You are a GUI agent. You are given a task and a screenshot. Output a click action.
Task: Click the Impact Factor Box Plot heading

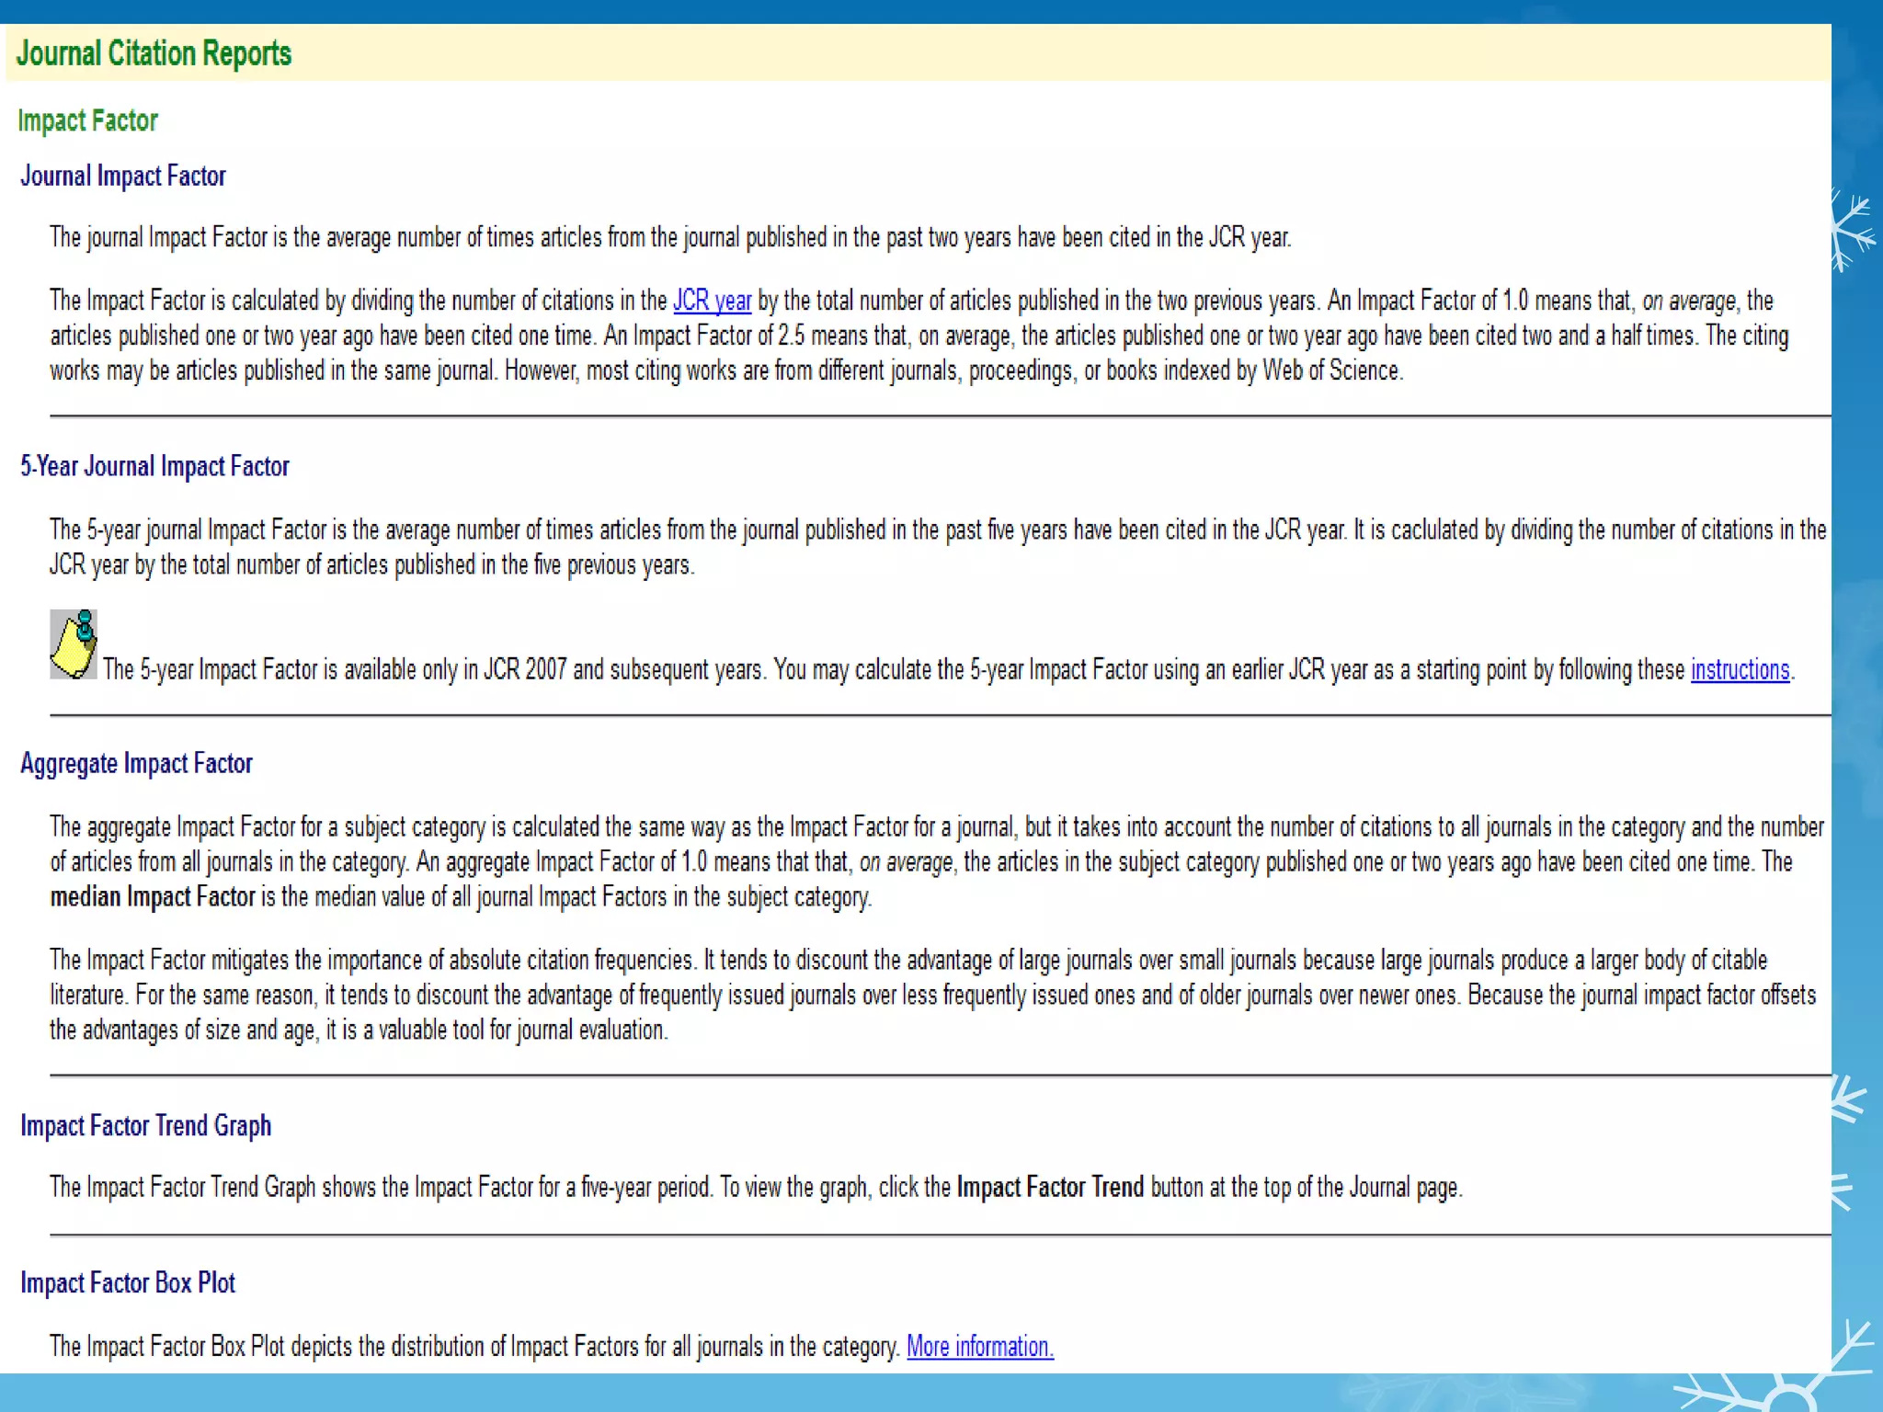coord(128,1282)
